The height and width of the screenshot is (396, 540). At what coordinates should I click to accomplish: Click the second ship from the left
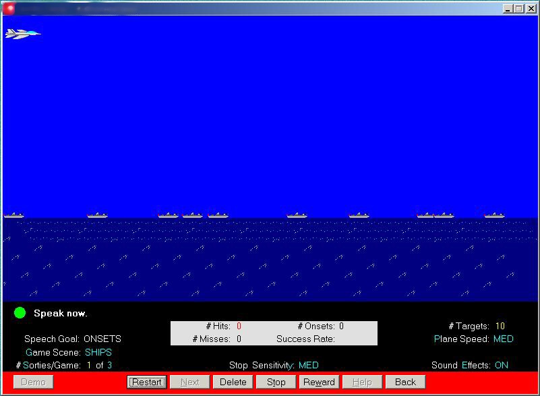pos(98,215)
